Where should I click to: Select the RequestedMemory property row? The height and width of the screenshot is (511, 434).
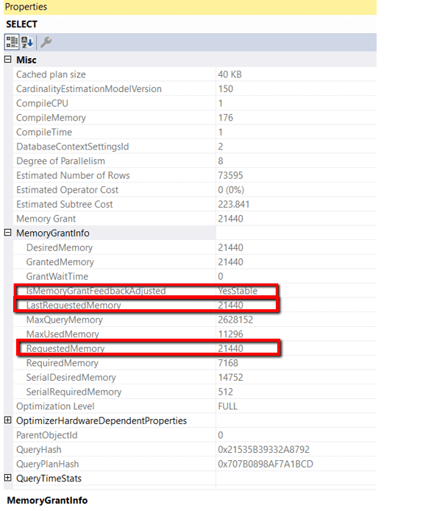(x=195, y=348)
